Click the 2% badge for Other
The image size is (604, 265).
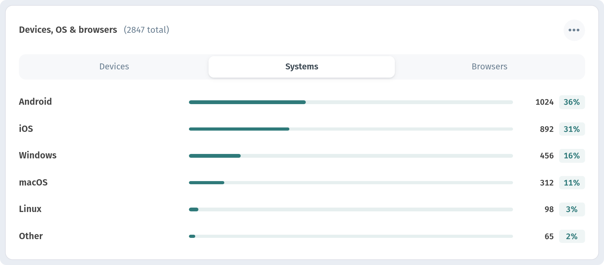(572, 236)
